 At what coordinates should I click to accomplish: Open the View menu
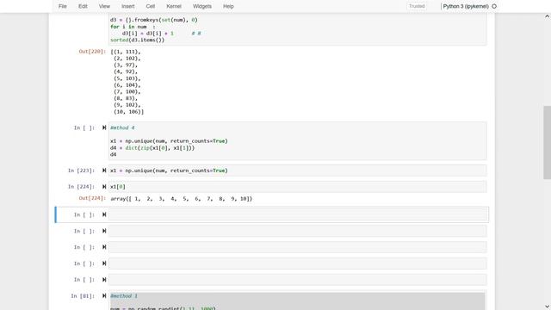[x=104, y=6]
